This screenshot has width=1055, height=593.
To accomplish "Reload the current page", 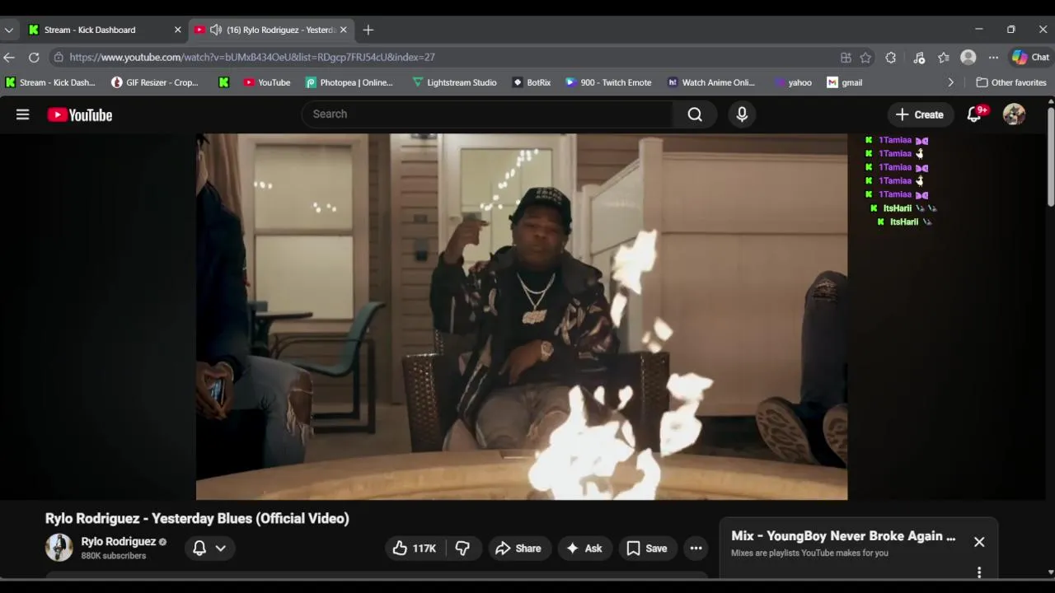I will 34,58.
